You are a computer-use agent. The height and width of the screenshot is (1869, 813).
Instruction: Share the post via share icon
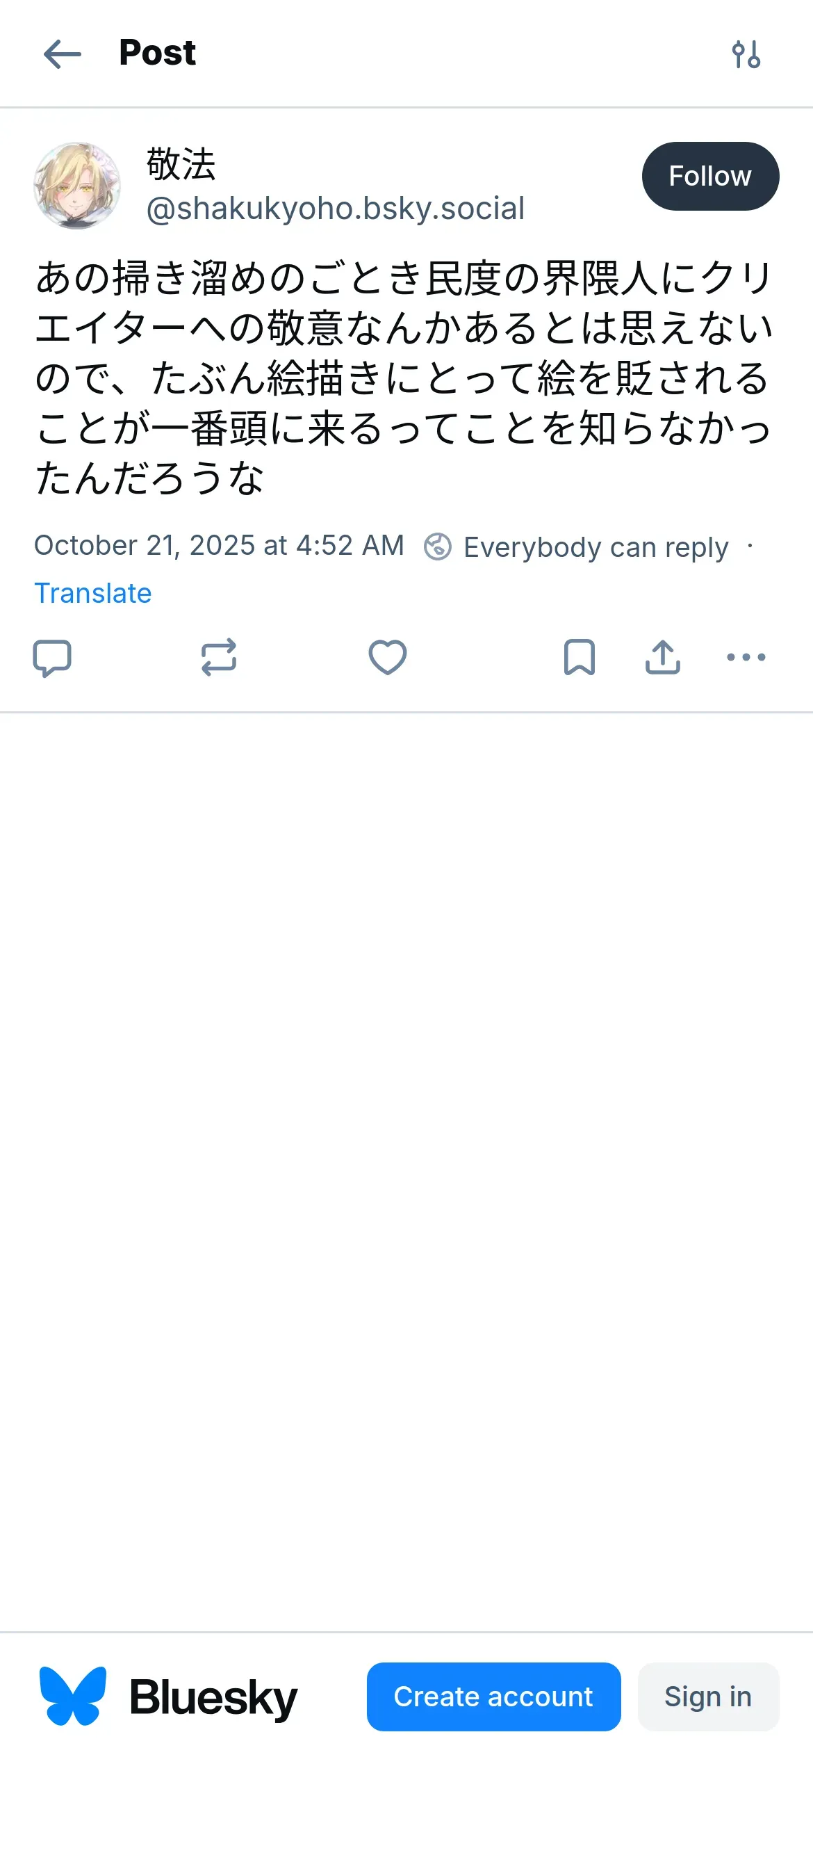662,657
